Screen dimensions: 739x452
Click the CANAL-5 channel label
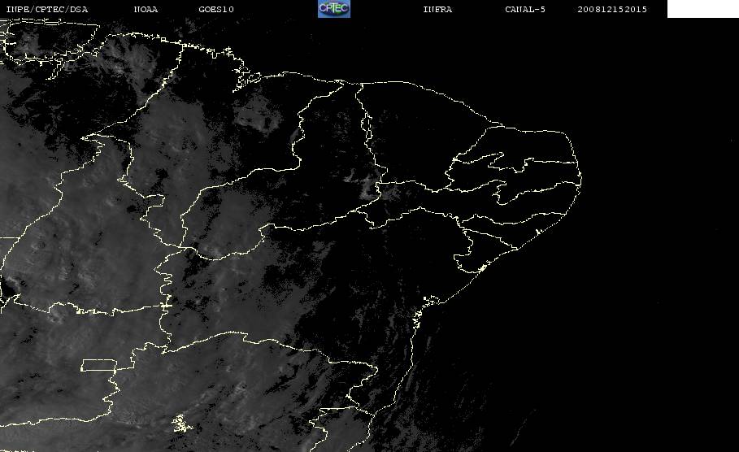point(525,10)
